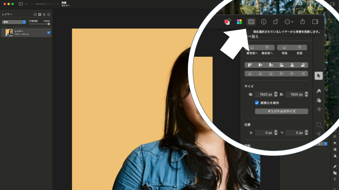Click the 不透明度 opacity slider
Viewport: 339px width, 190px height.
40,24
